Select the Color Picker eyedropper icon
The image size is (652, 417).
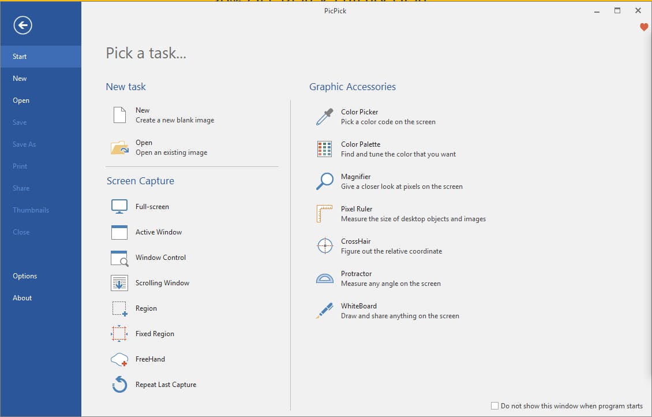pyautogui.click(x=325, y=117)
